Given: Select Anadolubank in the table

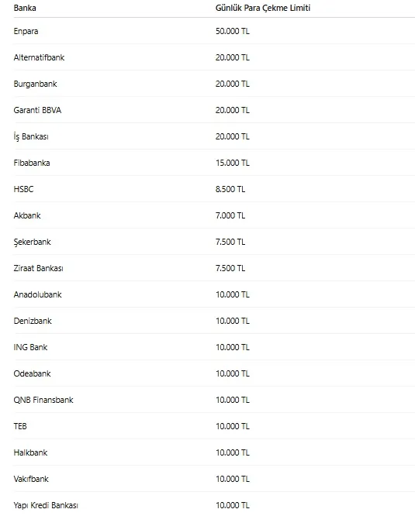Looking at the screenshot, I should click(x=37, y=294).
